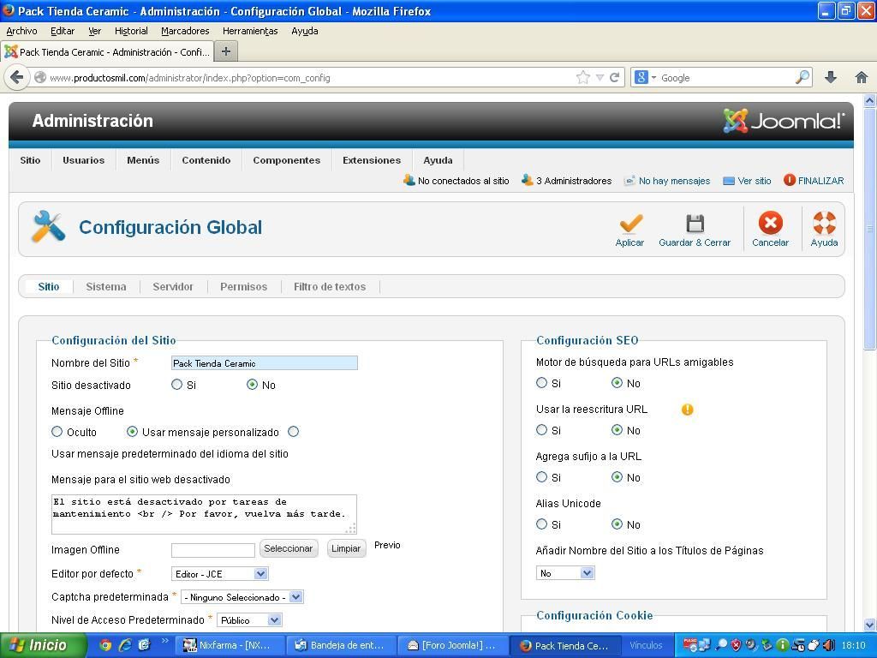This screenshot has height=658, width=877.
Task: Click the page vertical scrollbar thumb
Action: coord(870,228)
